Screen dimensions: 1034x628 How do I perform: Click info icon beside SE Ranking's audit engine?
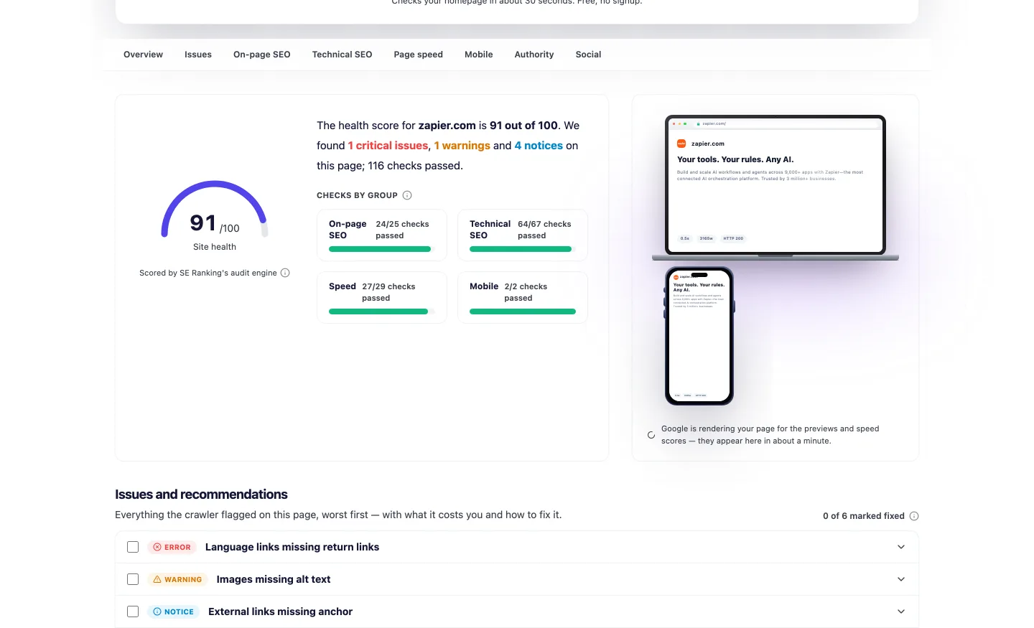285,273
